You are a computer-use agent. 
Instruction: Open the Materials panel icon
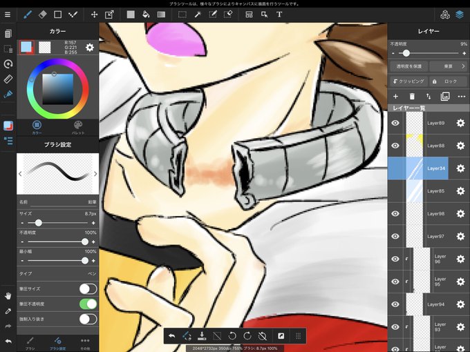click(445, 14)
